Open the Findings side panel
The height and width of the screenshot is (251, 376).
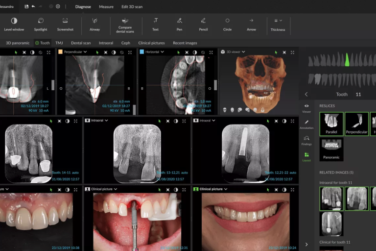(306, 140)
